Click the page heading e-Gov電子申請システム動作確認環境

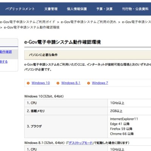coord(63,42)
